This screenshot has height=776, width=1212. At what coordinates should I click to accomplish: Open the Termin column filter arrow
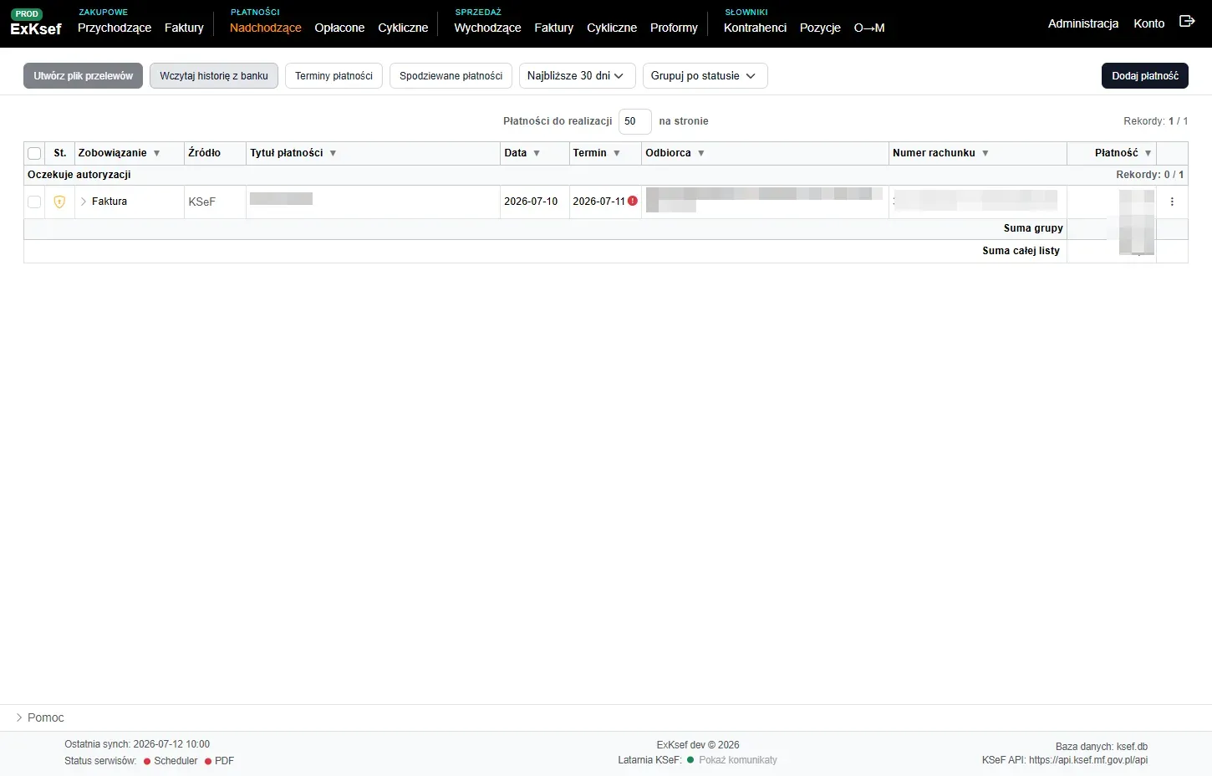617,153
